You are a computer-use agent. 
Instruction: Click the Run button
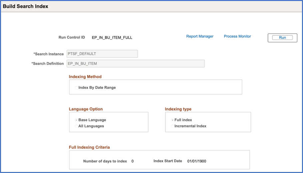click(282, 38)
